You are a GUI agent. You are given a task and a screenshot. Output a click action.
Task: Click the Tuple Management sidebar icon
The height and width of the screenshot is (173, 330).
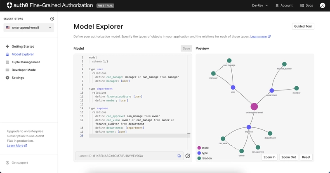click(x=7, y=62)
